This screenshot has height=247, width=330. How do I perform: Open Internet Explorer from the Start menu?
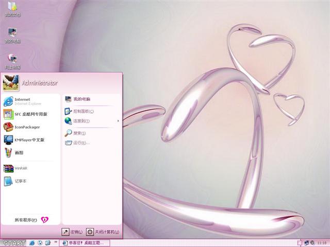pos(23,101)
